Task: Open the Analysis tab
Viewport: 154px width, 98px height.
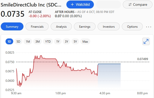Action: coord(61,26)
